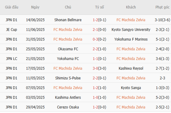Image resolution: width=171 pixels, height=113 pixels.
Task: Open the Yokohama F Marinos team page
Action: tap(131, 39)
